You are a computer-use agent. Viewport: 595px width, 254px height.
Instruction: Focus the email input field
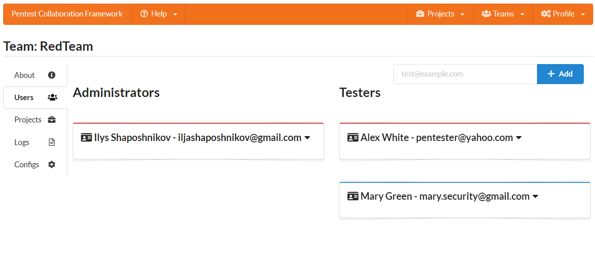tap(465, 74)
